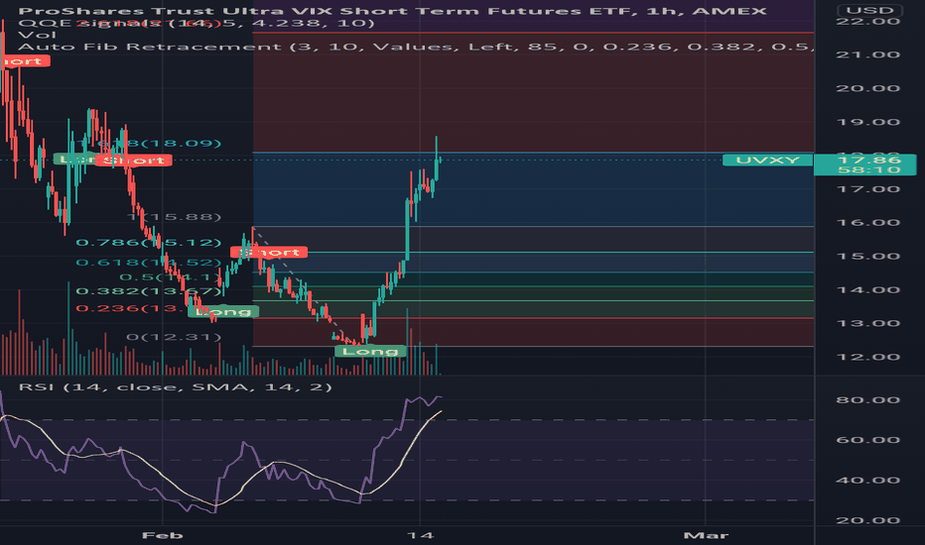
Task: Click the 20.00 RSI axis label
Action: click(x=867, y=520)
